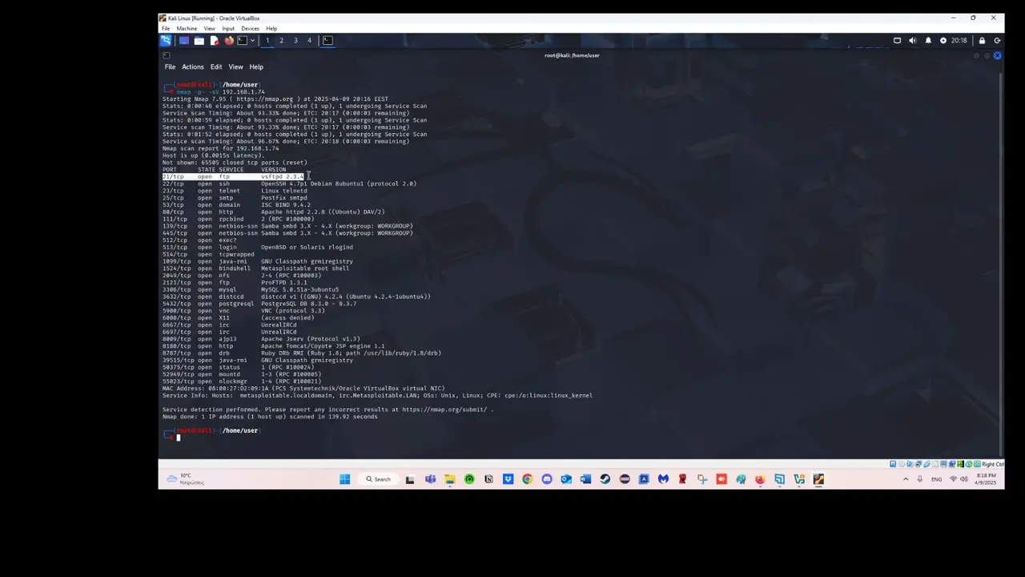Image resolution: width=1025 pixels, height=577 pixels.
Task: Open the terminal File menu
Action: [170, 67]
